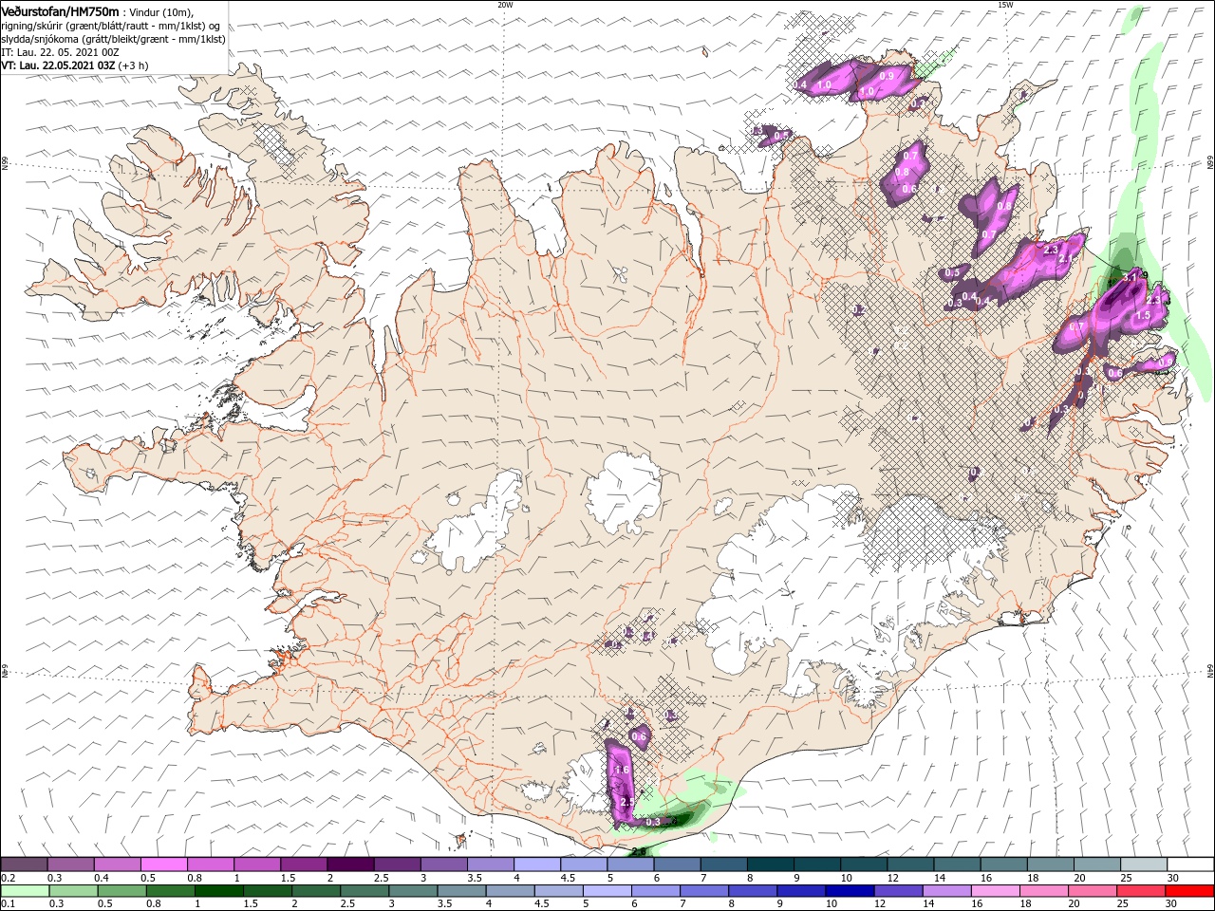Select the violet rain swatch between 14 and 16
Image resolution: width=1215 pixels, height=911 pixels.
pyautogui.click(x=945, y=891)
